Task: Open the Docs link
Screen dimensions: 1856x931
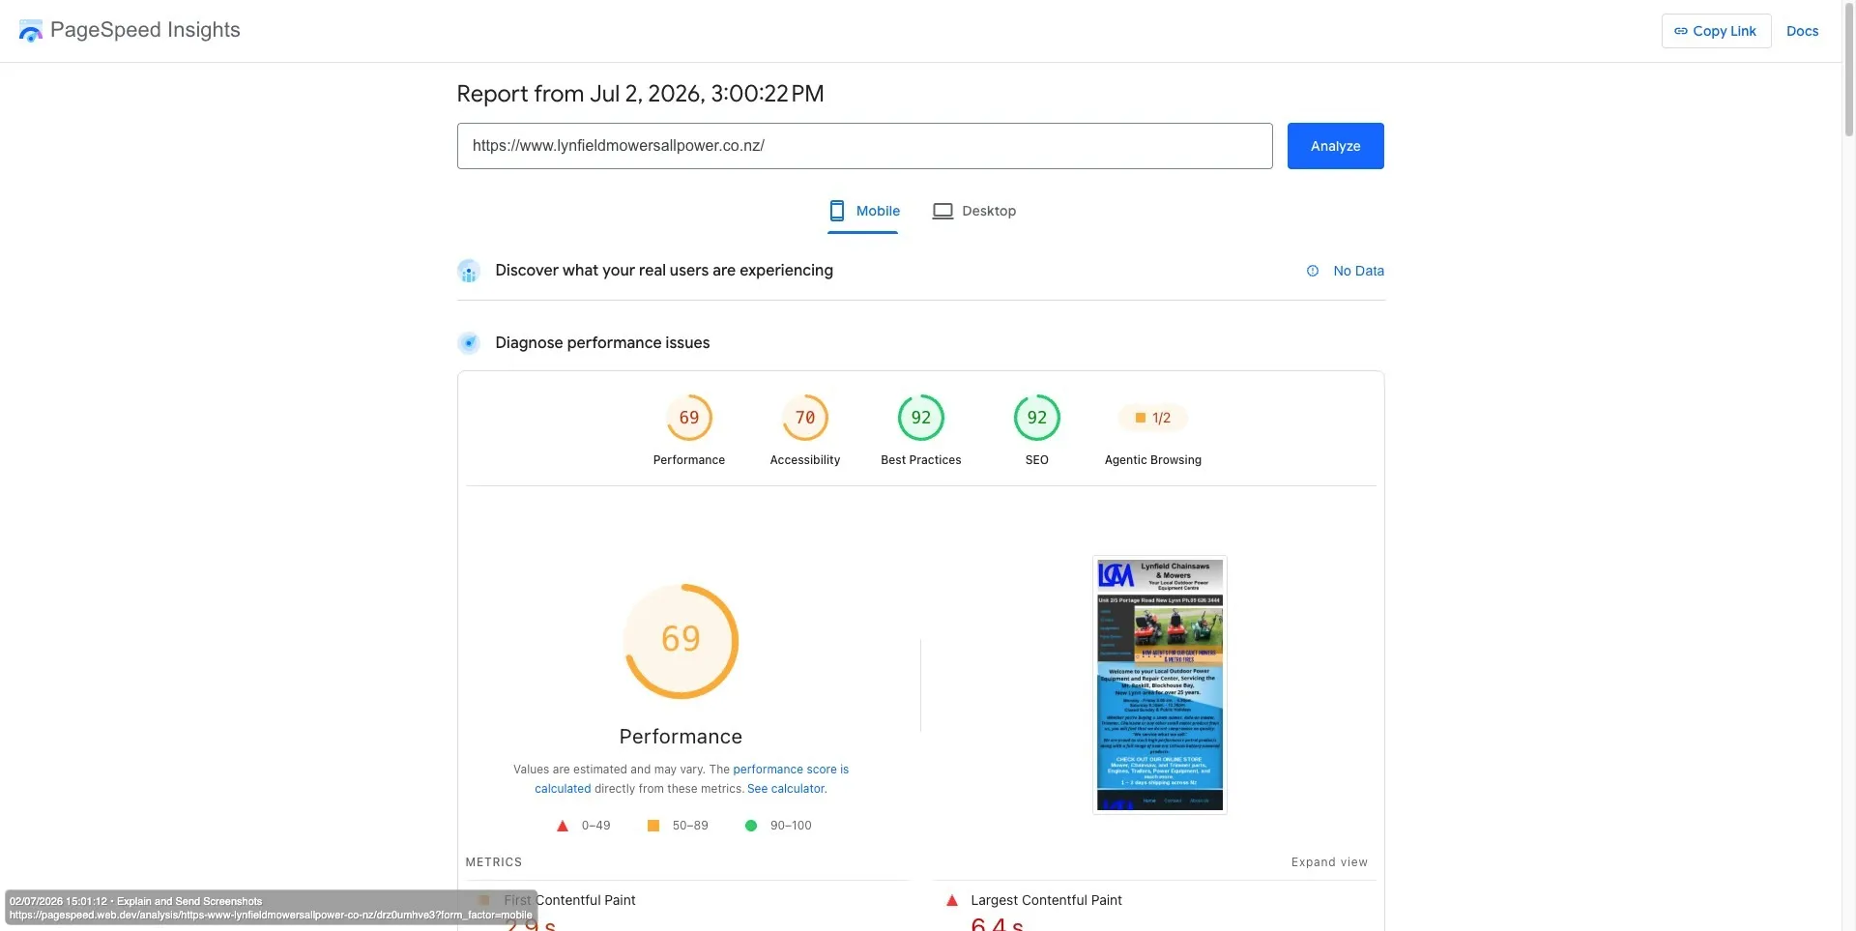Action: tap(1802, 31)
